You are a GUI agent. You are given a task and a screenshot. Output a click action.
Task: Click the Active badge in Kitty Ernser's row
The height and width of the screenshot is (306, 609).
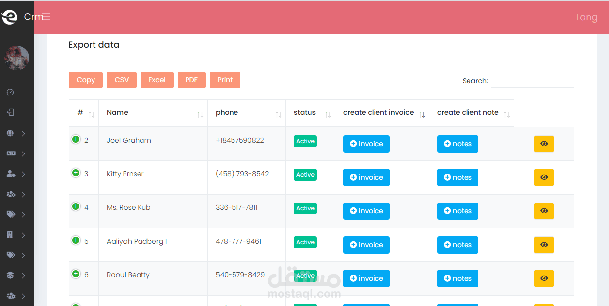(x=305, y=175)
